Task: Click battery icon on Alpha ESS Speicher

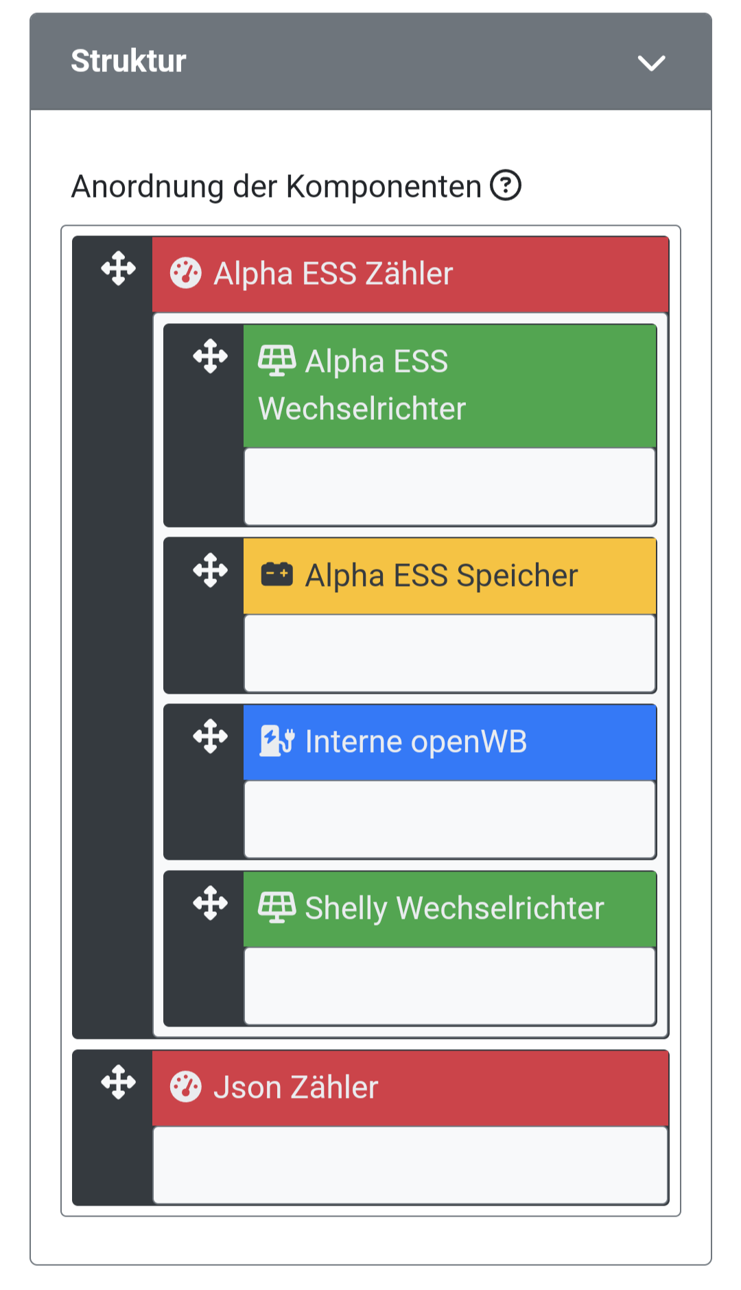Action: 277,575
